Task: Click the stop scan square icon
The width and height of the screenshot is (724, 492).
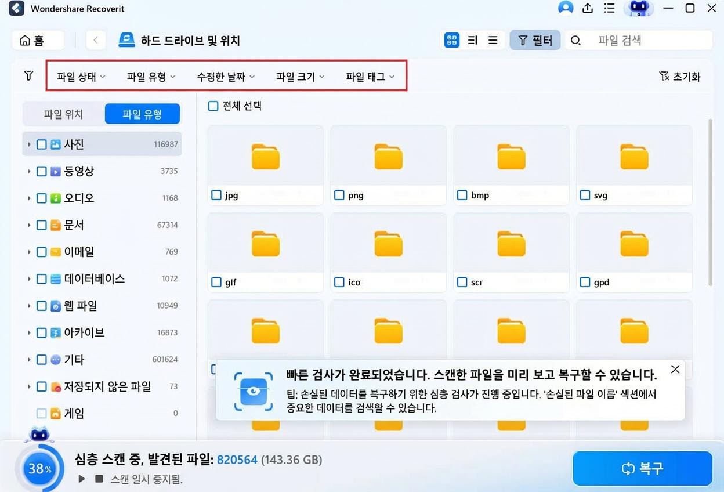Action: 99,479
